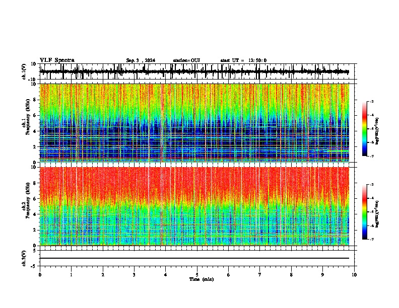Screen dimensions: 399x308
Task: Click the "ch.3(V)" axis label
Action: tap(24, 259)
